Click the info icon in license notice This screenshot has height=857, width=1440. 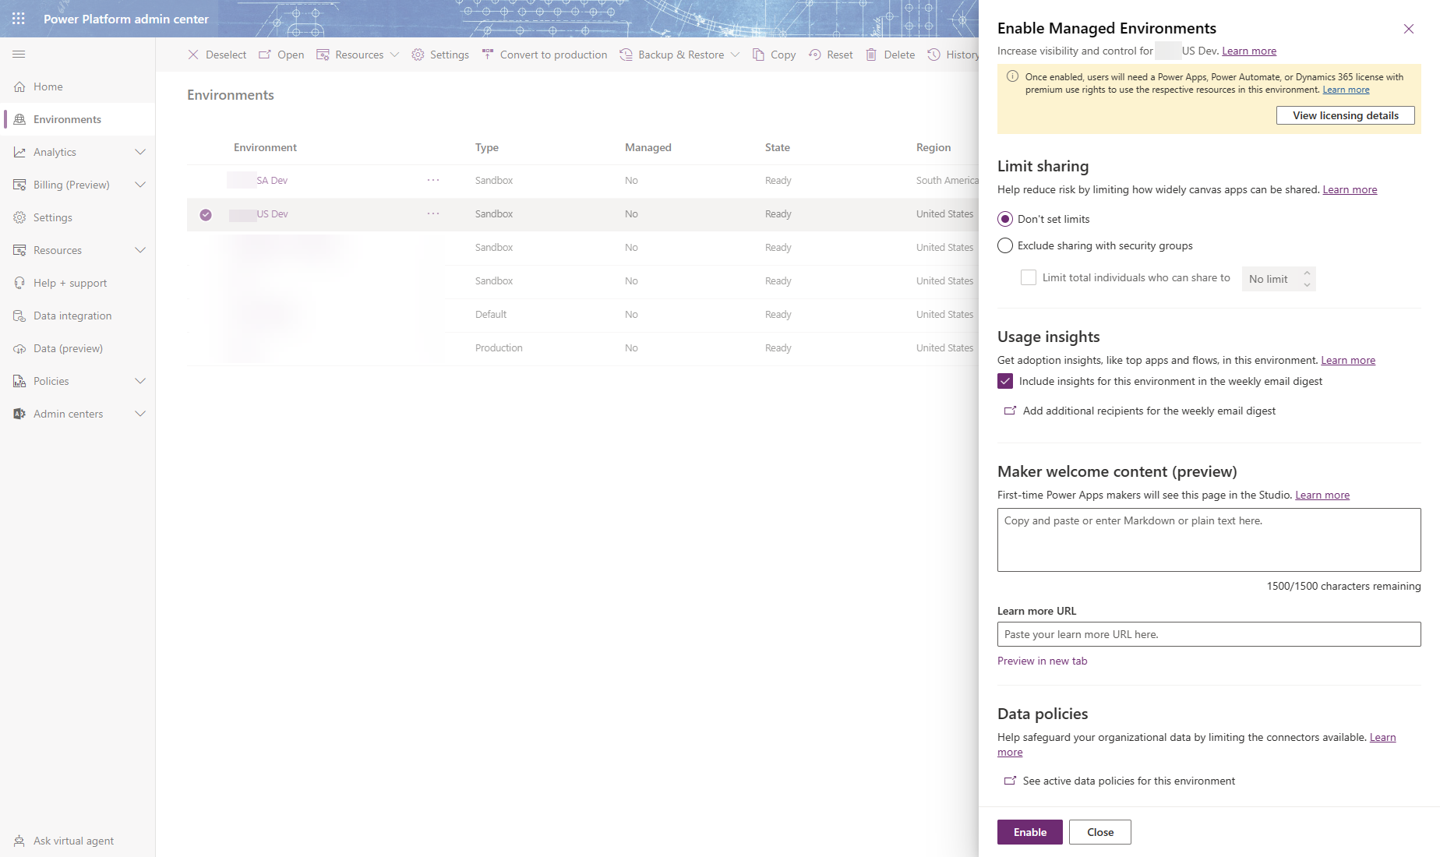(1012, 76)
